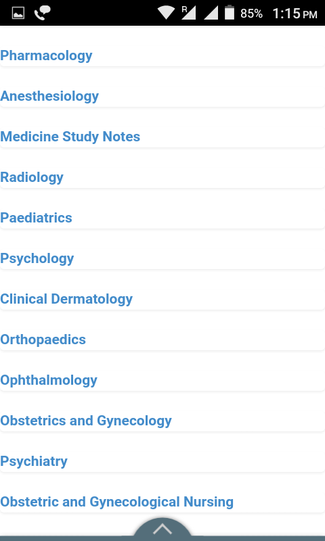Open Clinical Dermatology
This screenshot has height=541, width=325.
tap(66, 299)
